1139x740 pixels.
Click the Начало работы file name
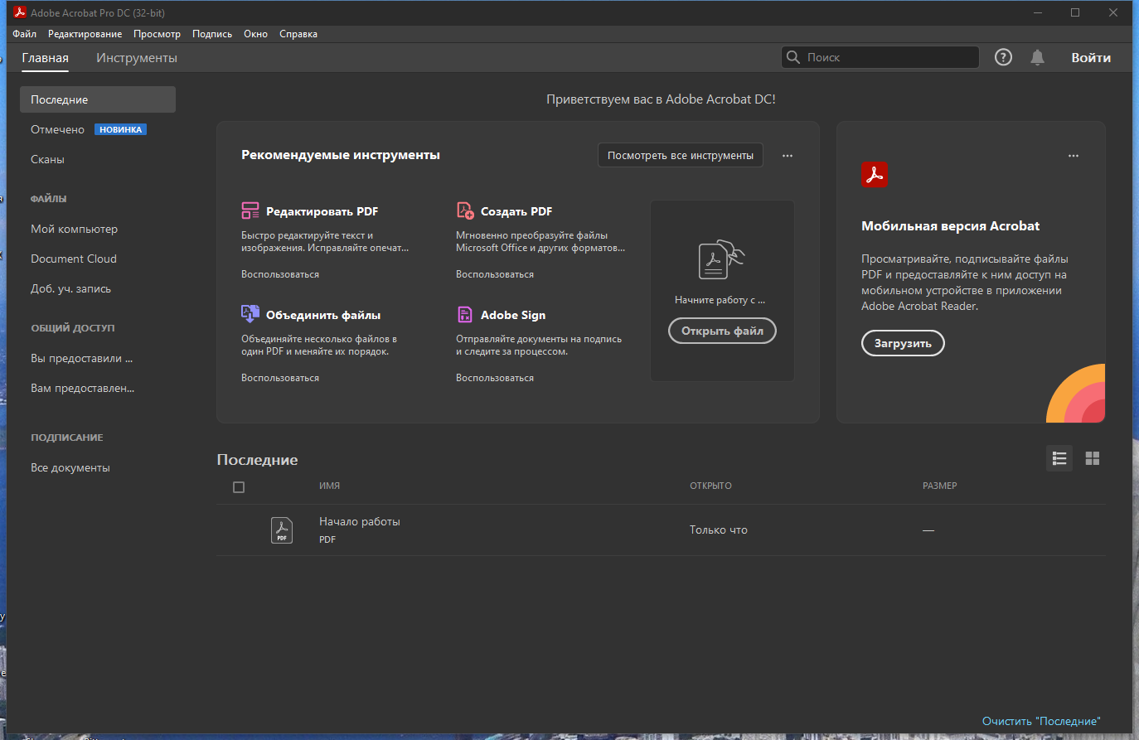click(360, 521)
